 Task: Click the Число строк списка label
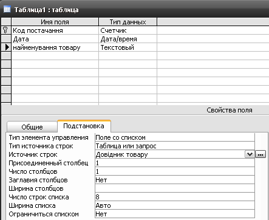point(39,197)
